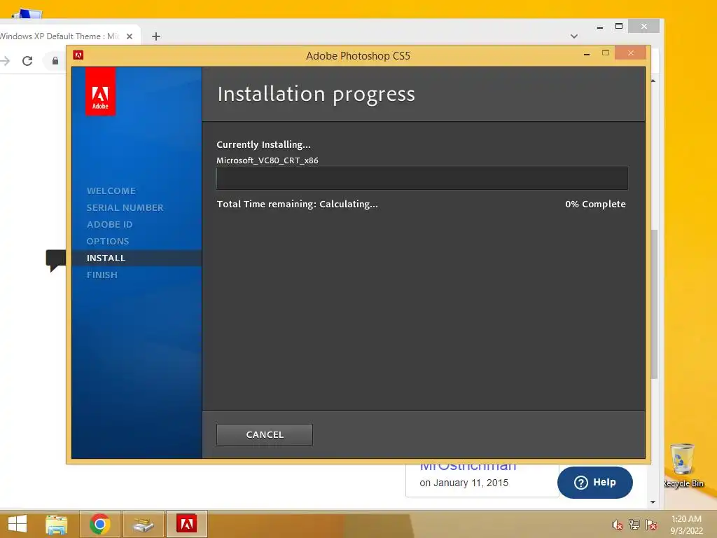
Task: Select the OPTIONS step
Action: pos(108,241)
